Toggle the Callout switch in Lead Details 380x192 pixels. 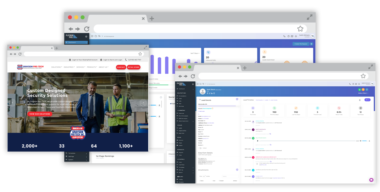(200, 148)
